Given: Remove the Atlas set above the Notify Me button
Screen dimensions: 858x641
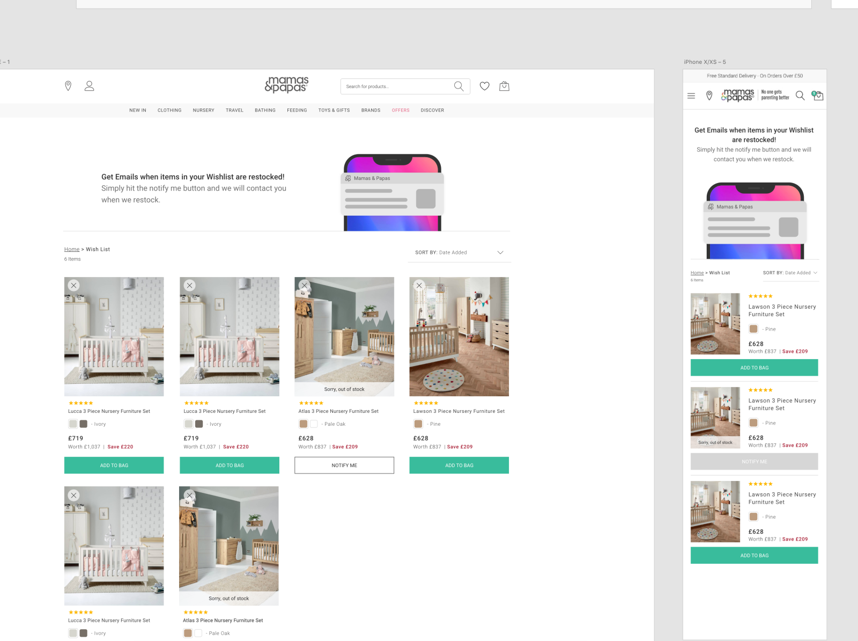Looking at the screenshot, I should [x=305, y=286].
